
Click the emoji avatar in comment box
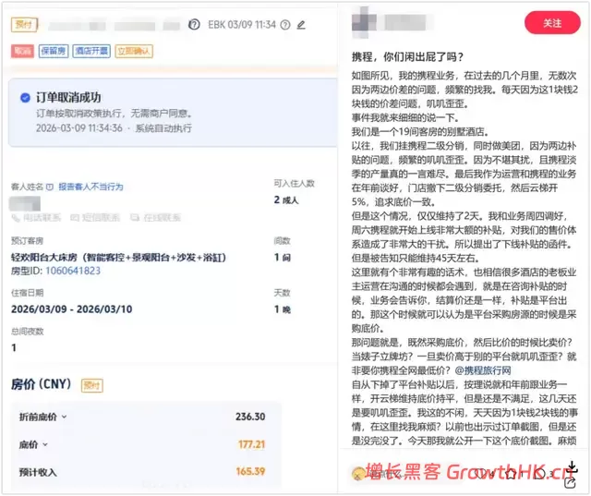358,474
